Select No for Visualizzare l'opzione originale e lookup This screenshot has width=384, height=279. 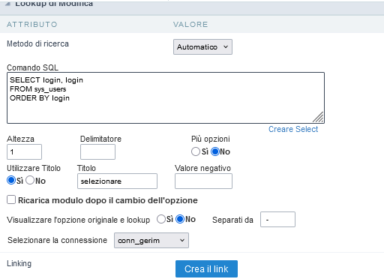(180, 219)
